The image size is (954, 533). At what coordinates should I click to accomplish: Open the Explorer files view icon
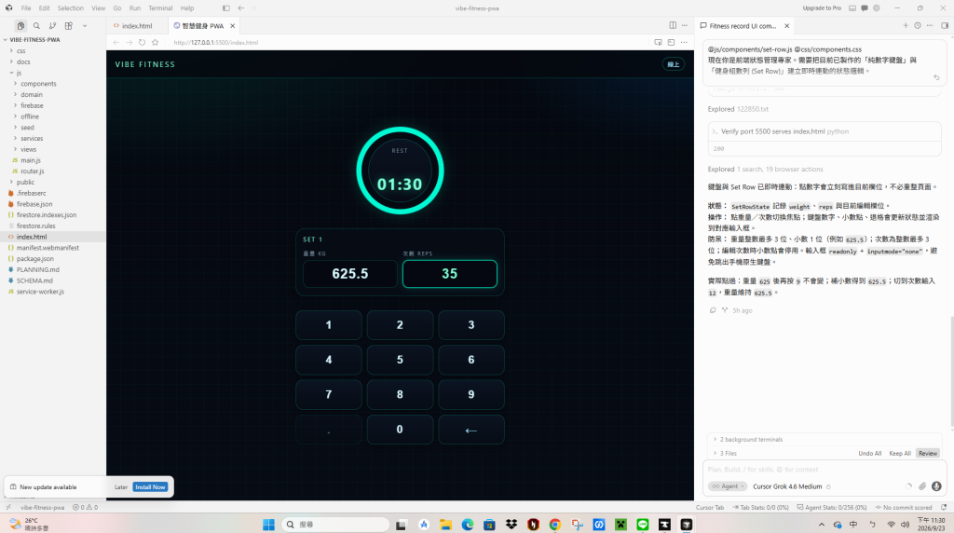20,26
